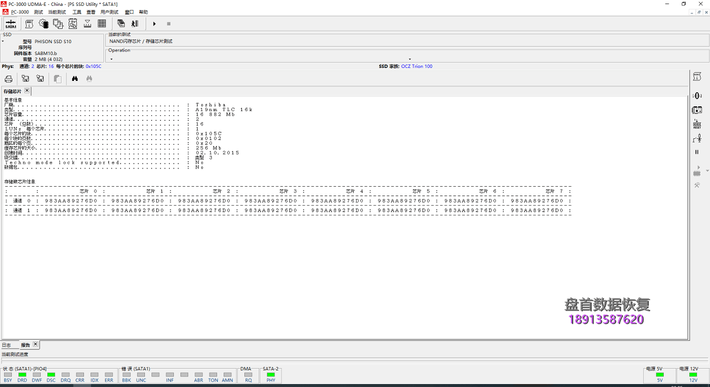This screenshot has height=387, width=710.
Task: Open the 窗口 menu
Action: point(130,12)
